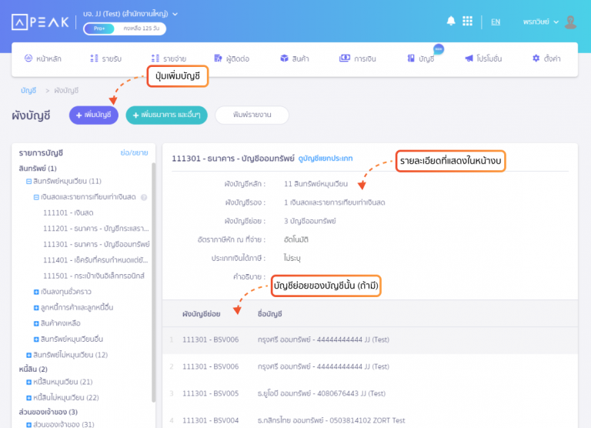Open the การเงิน finance menu

356,58
